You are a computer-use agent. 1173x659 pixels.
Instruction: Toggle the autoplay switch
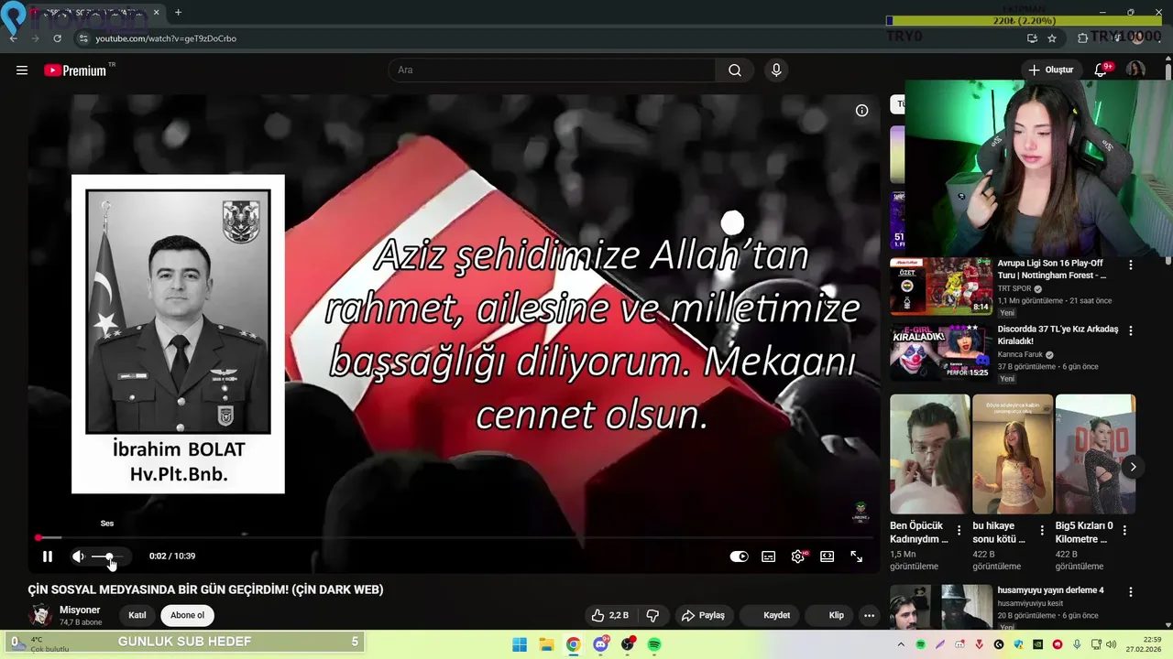click(x=739, y=556)
